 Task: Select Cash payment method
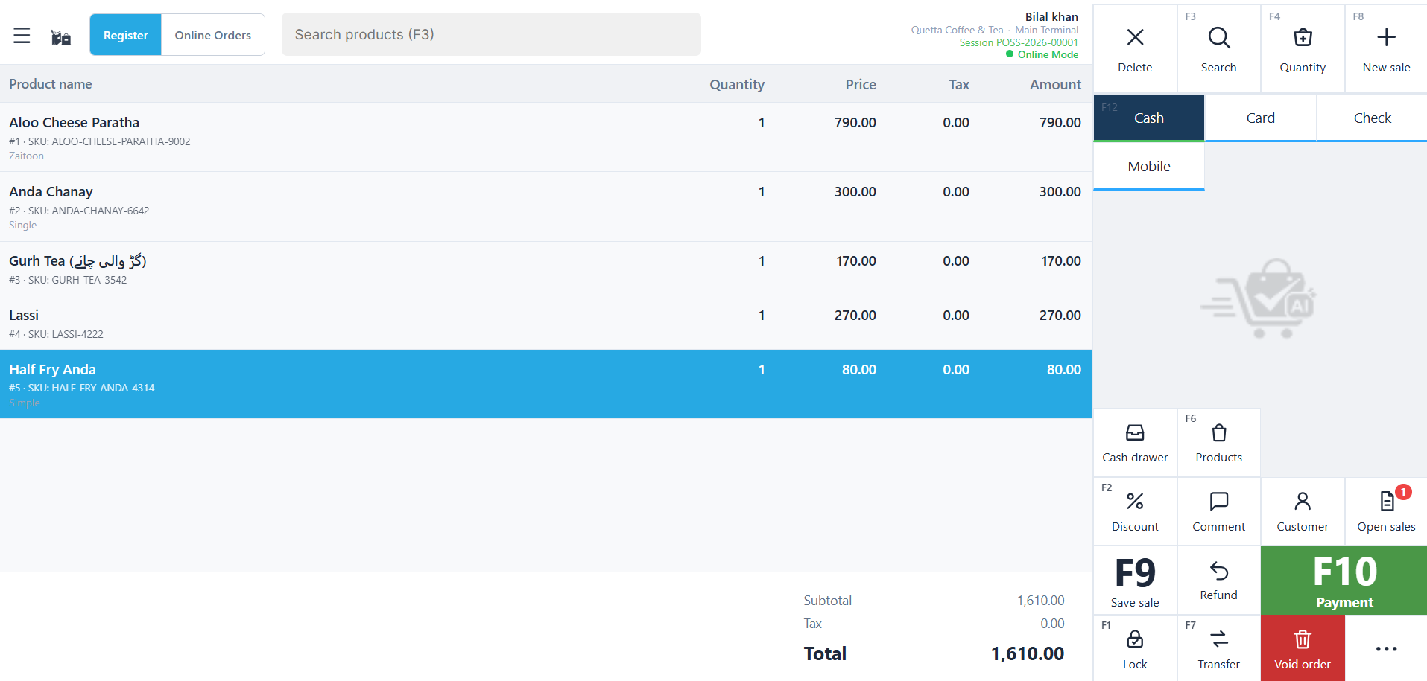click(1148, 118)
